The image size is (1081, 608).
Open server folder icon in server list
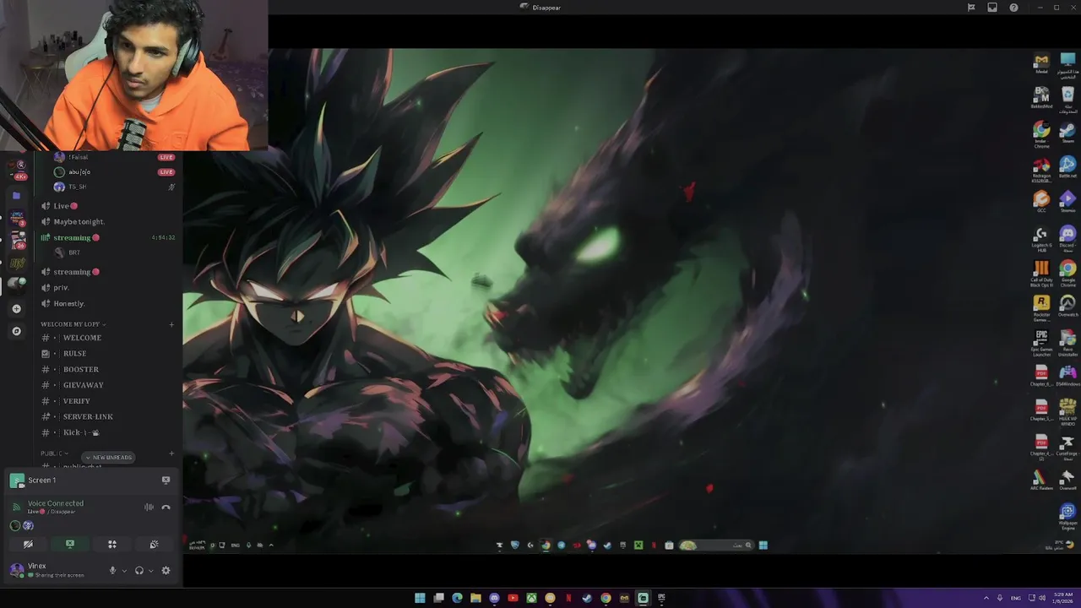[16, 195]
